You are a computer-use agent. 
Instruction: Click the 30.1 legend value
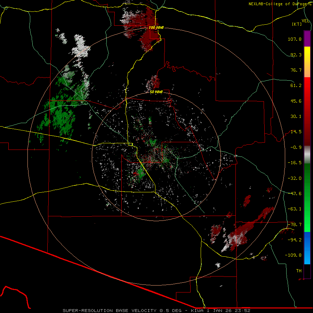click(x=296, y=117)
